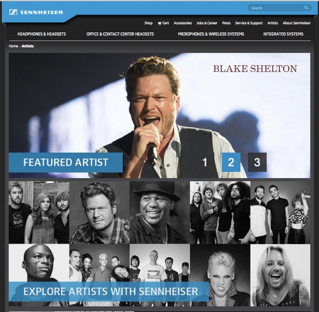Image resolution: width=319 pixels, height=312 pixels.
Task: Open About Sennheiser page
Action: tap(297, 23)
